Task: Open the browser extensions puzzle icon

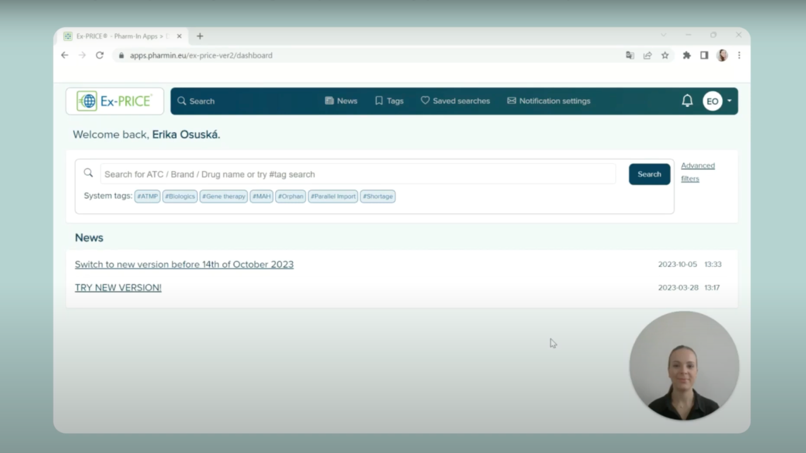Action: pos(686,55)
